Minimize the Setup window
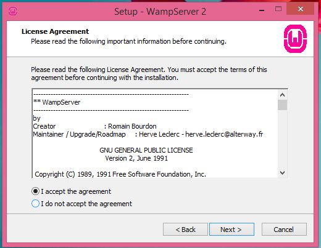321x248 pixels. pos(262,9)
